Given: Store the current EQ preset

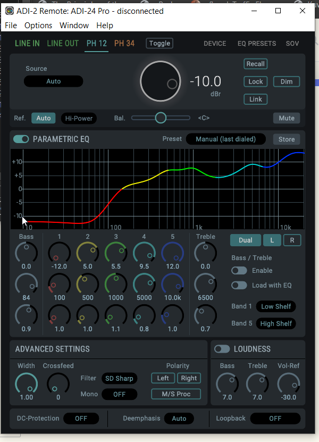Looking at the screenshot, I should (287, 139).
